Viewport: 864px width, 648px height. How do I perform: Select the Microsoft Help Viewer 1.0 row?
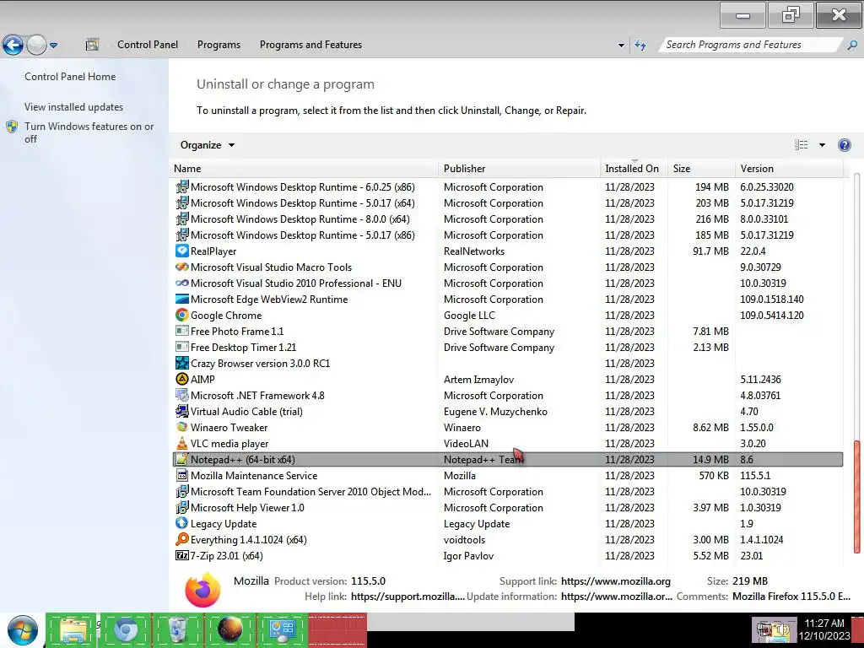(x=507, y=507)
